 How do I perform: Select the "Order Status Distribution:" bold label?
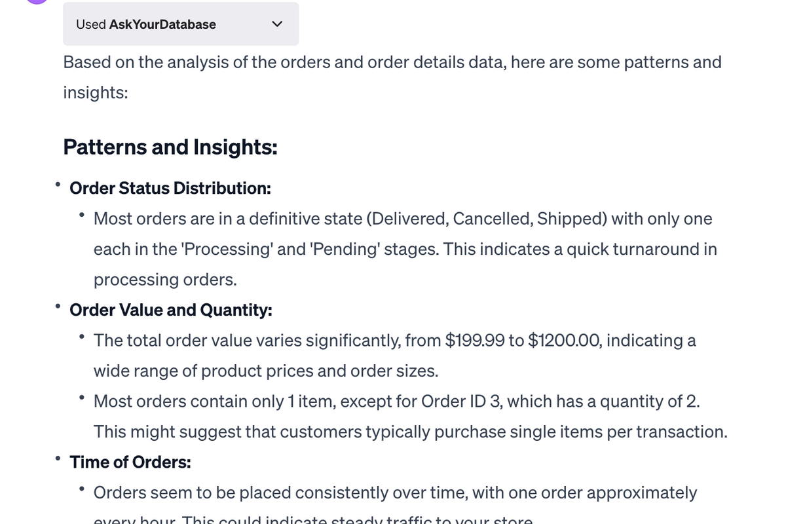(170, 189)
